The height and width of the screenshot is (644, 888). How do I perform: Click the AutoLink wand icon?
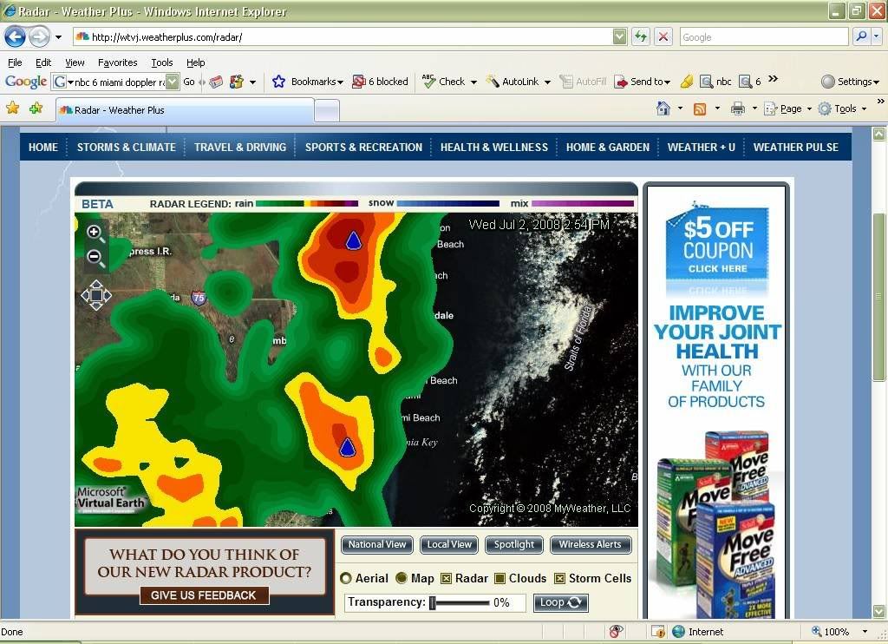pos(493,82)
